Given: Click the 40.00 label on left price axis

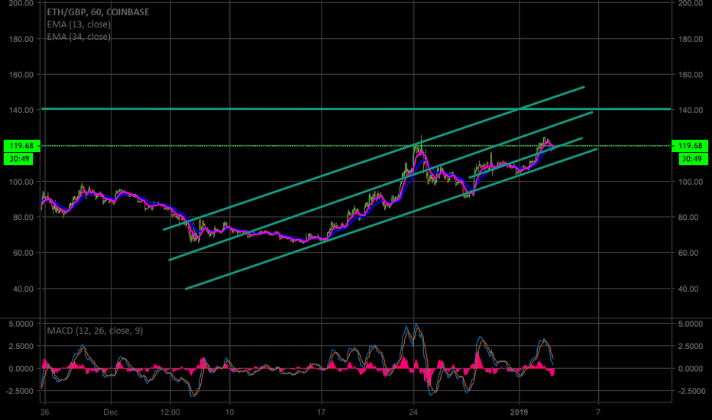Looking at the screenshot, I should coord(23,289).
